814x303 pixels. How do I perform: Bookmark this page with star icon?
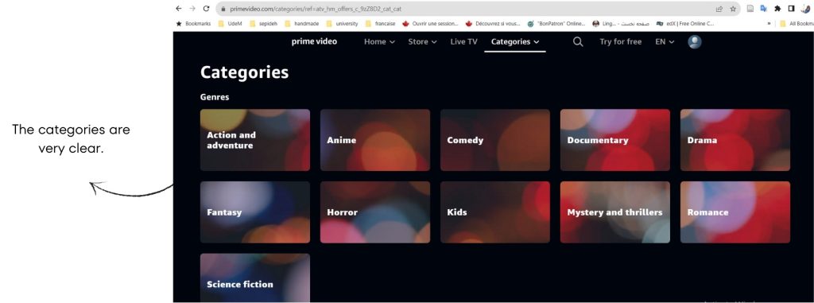click(x=733, y=9)
